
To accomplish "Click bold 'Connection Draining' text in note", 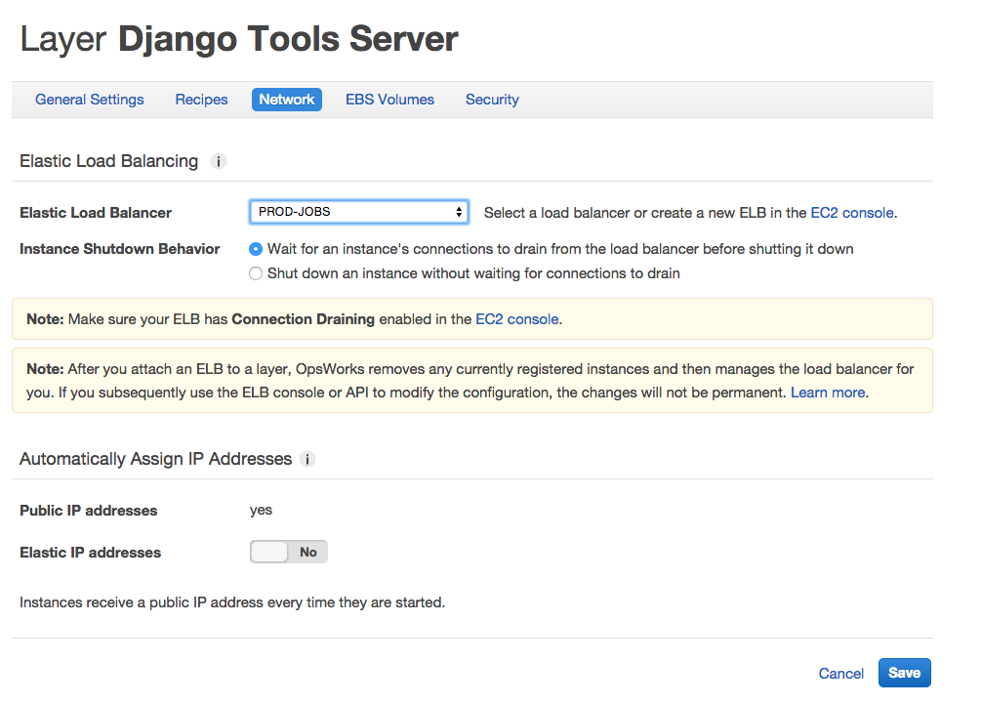I will (x=303, y=319).
